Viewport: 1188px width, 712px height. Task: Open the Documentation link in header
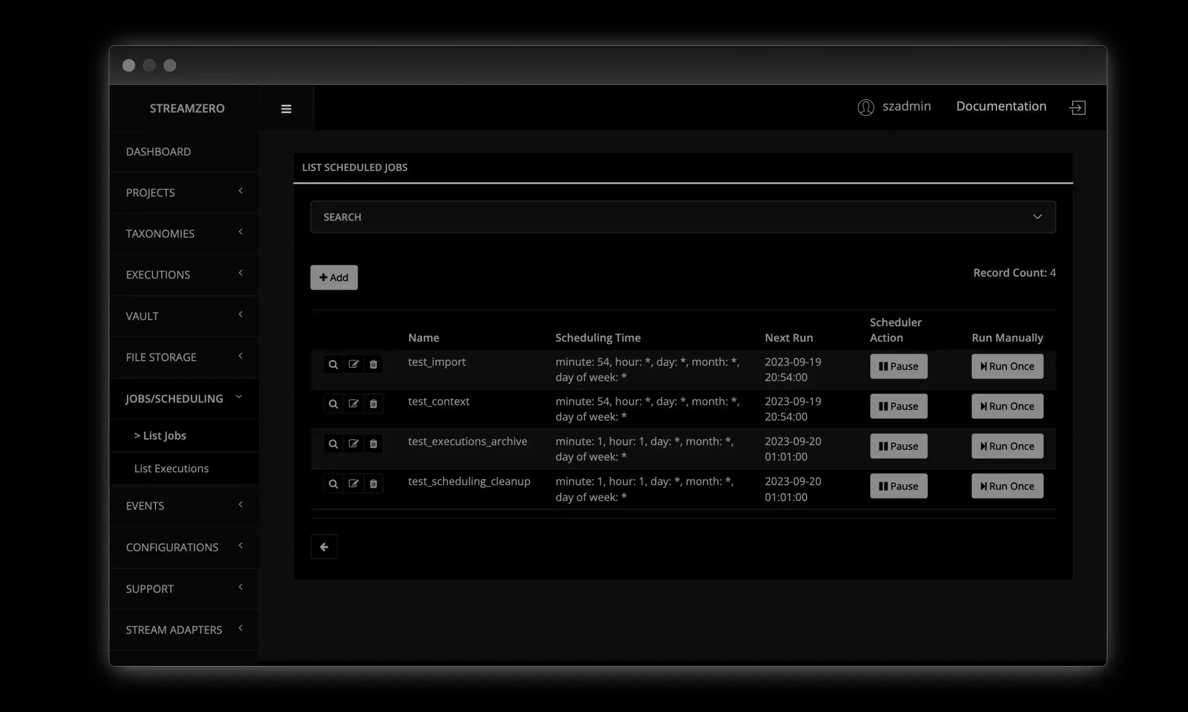pos(1001,106)
